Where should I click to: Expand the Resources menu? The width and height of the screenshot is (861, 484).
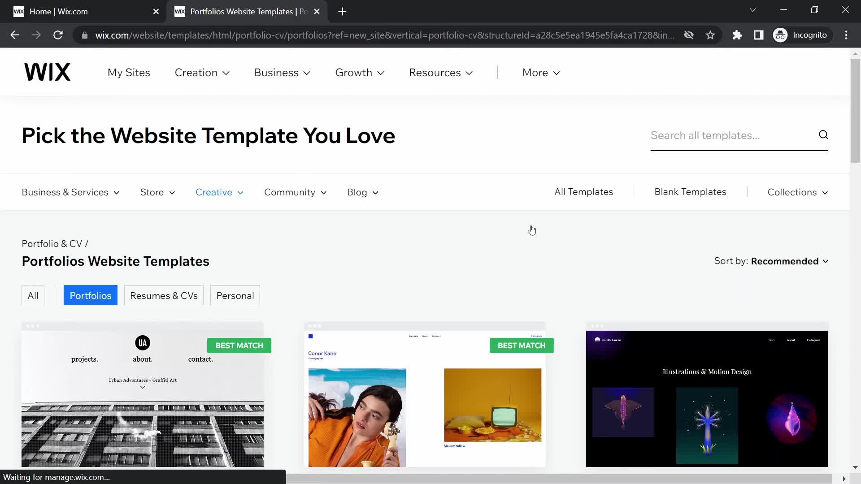[441, 73]
